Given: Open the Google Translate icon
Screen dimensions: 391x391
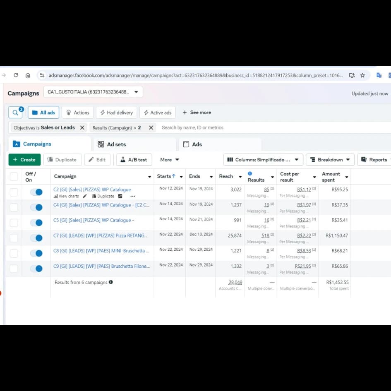Looking at the screenshot, I should point(379,75).
